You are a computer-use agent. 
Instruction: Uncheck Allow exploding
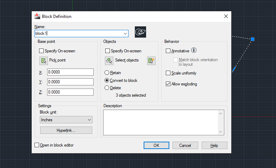click(x=168, y=84)
